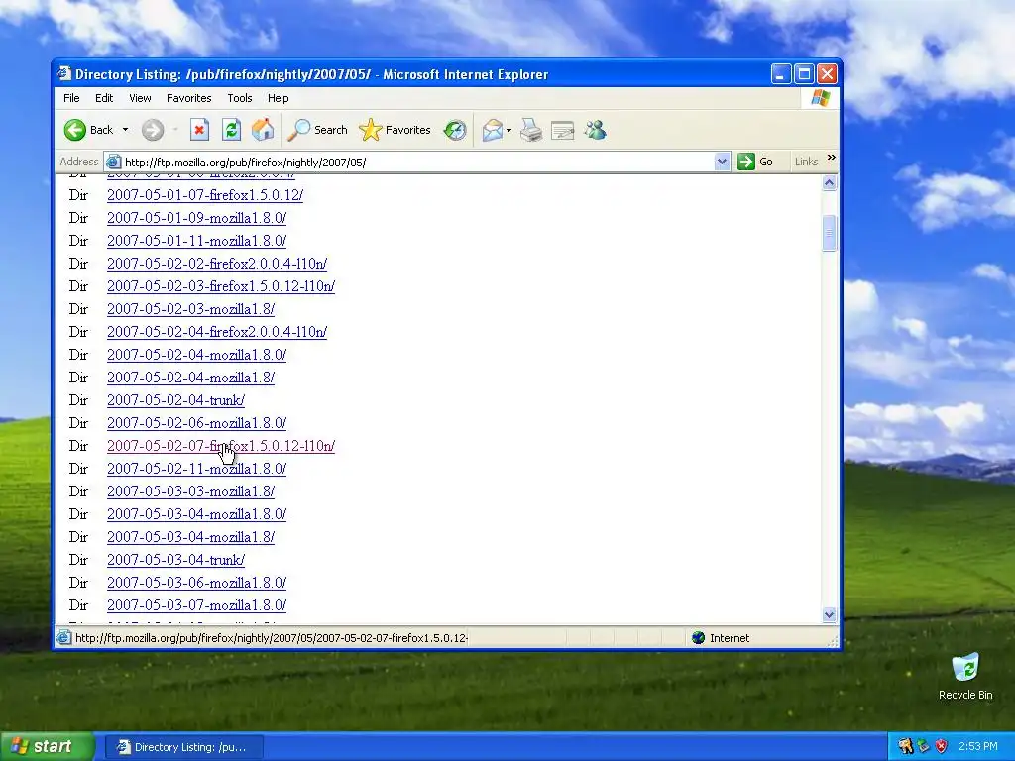Viewport: 1015px width, 761px height.
Task: Click the IE window title bar icon
Action: 64,73
